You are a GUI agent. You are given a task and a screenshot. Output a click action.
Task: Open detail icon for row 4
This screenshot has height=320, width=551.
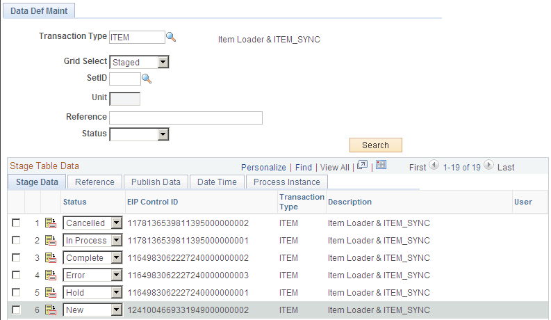tap(51, 275)
